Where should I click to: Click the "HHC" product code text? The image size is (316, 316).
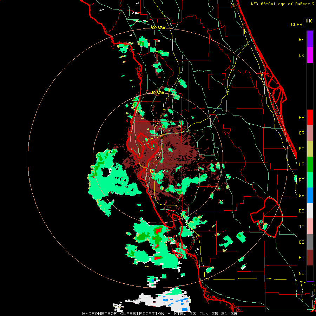[308, 21]
